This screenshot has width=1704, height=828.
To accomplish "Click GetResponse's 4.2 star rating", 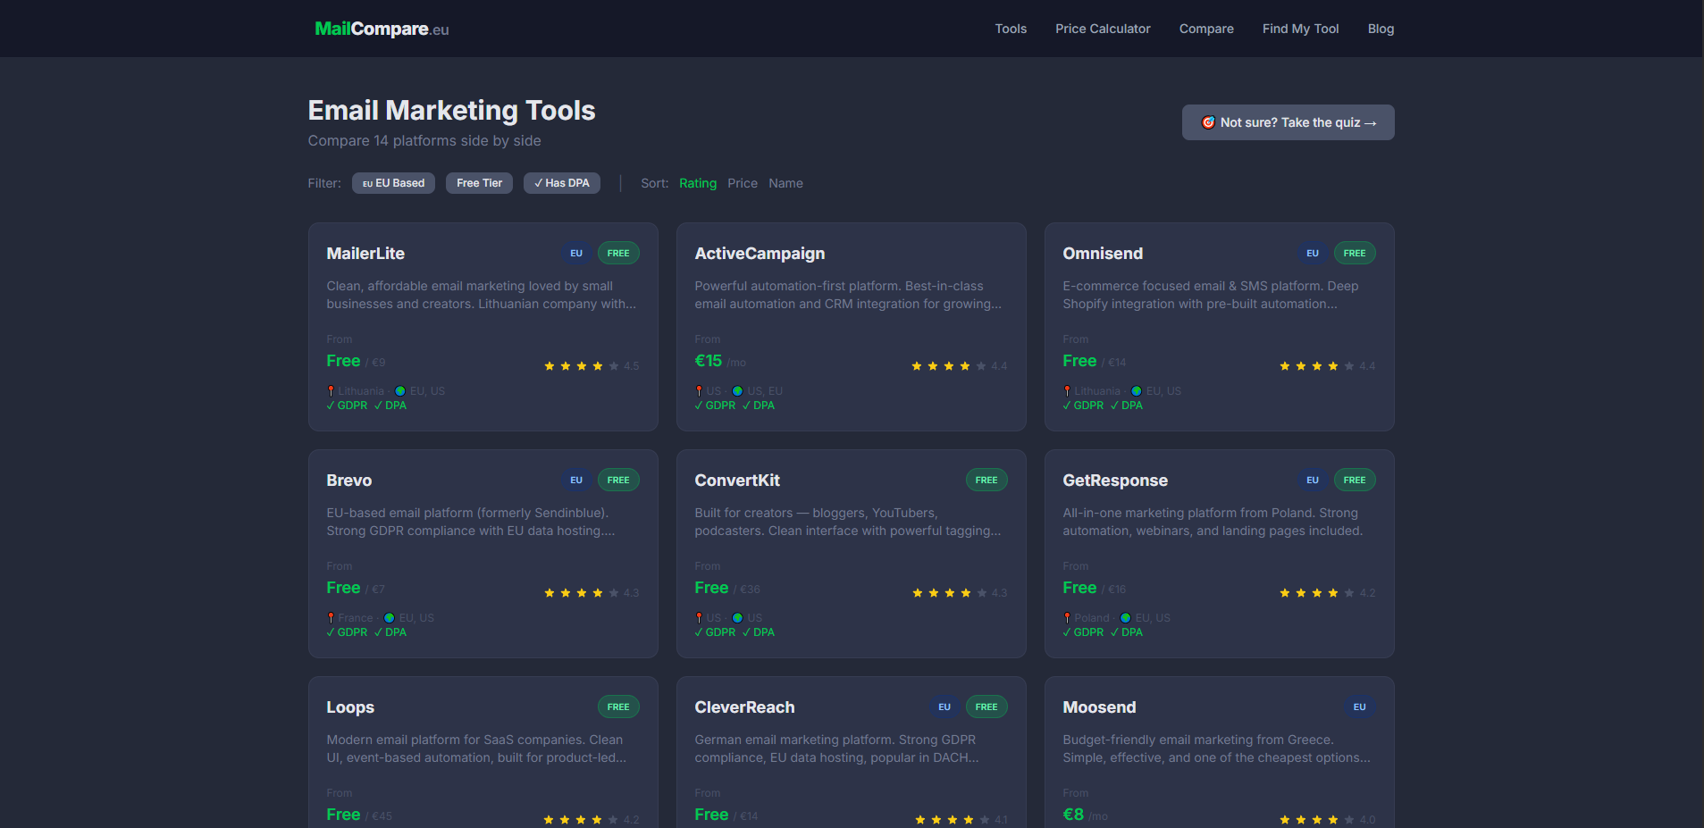I will (1328, 593).
